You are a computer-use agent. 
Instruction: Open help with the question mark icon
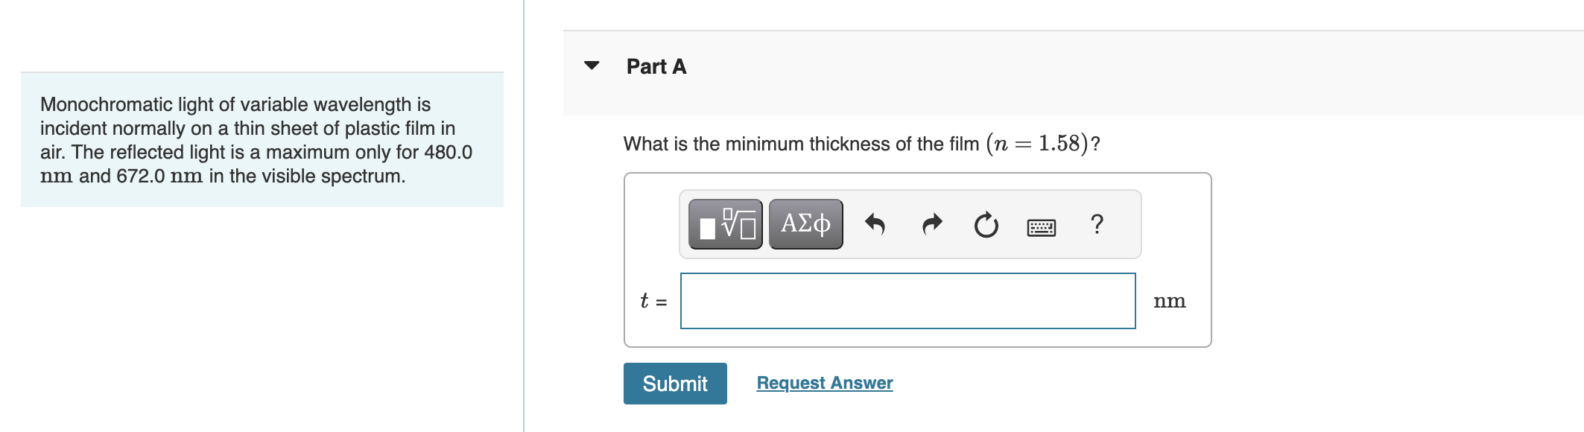coord(1096,223)
